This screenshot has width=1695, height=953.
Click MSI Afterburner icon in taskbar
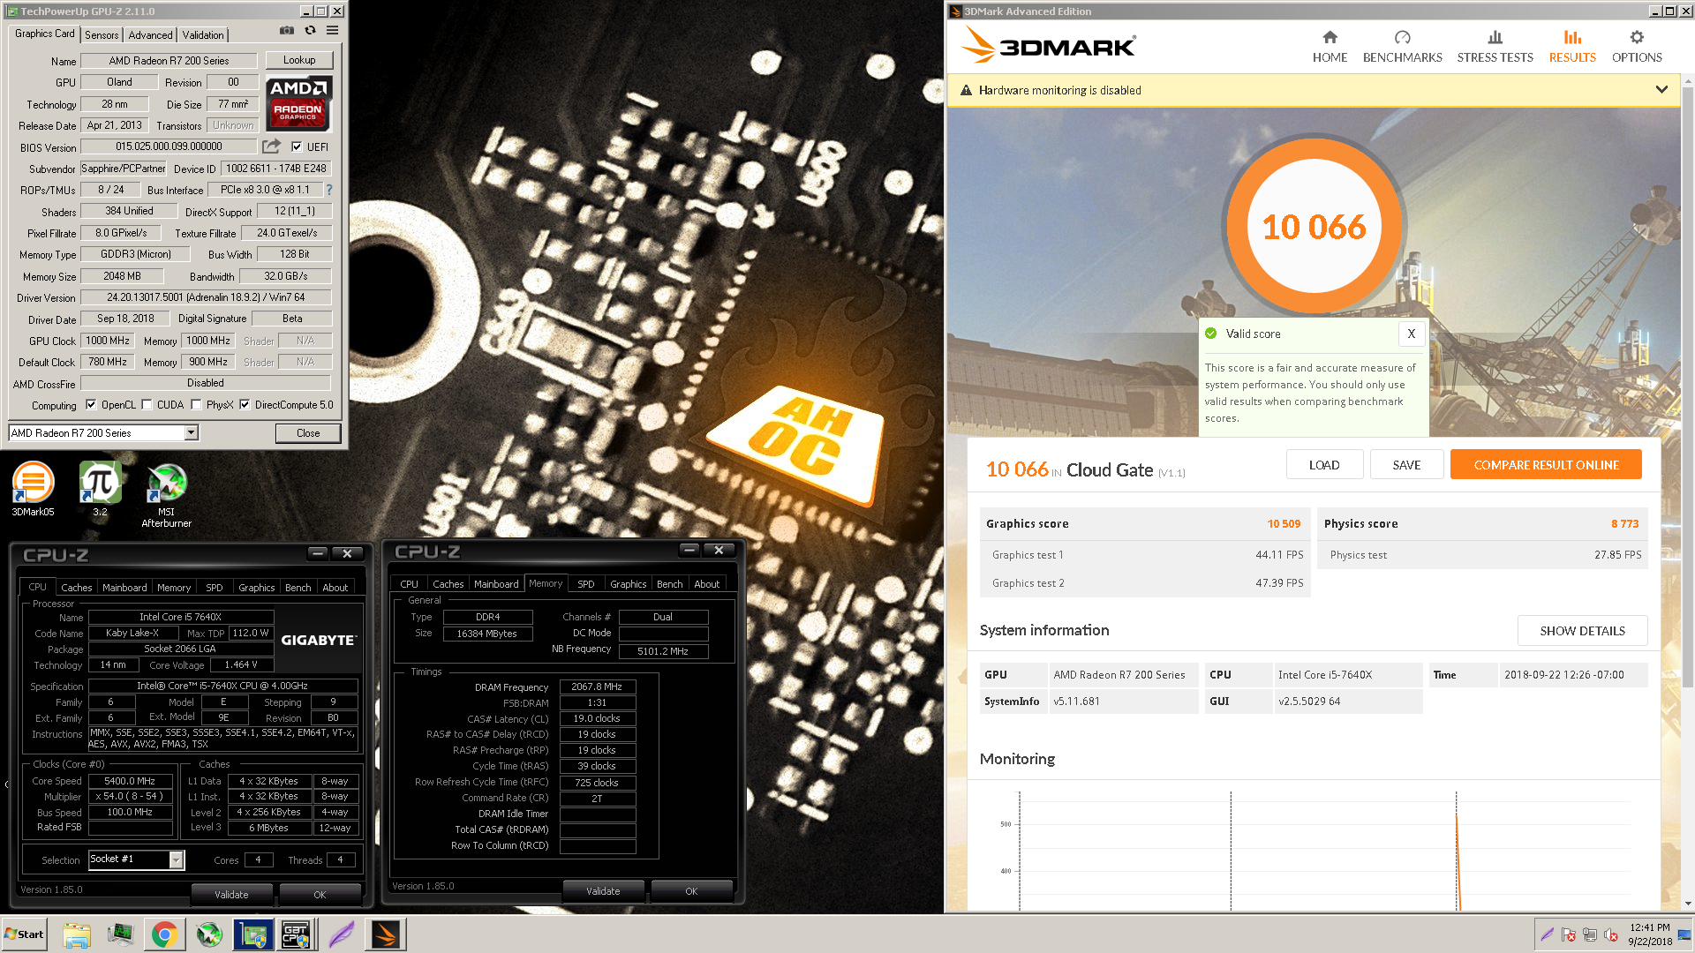click(209, 934)
